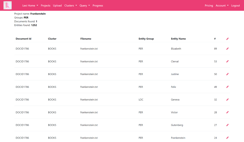This screenshot has width=244, height=142.
Task: Click the pencil icon for Felix
Action: tap(227, 87)
